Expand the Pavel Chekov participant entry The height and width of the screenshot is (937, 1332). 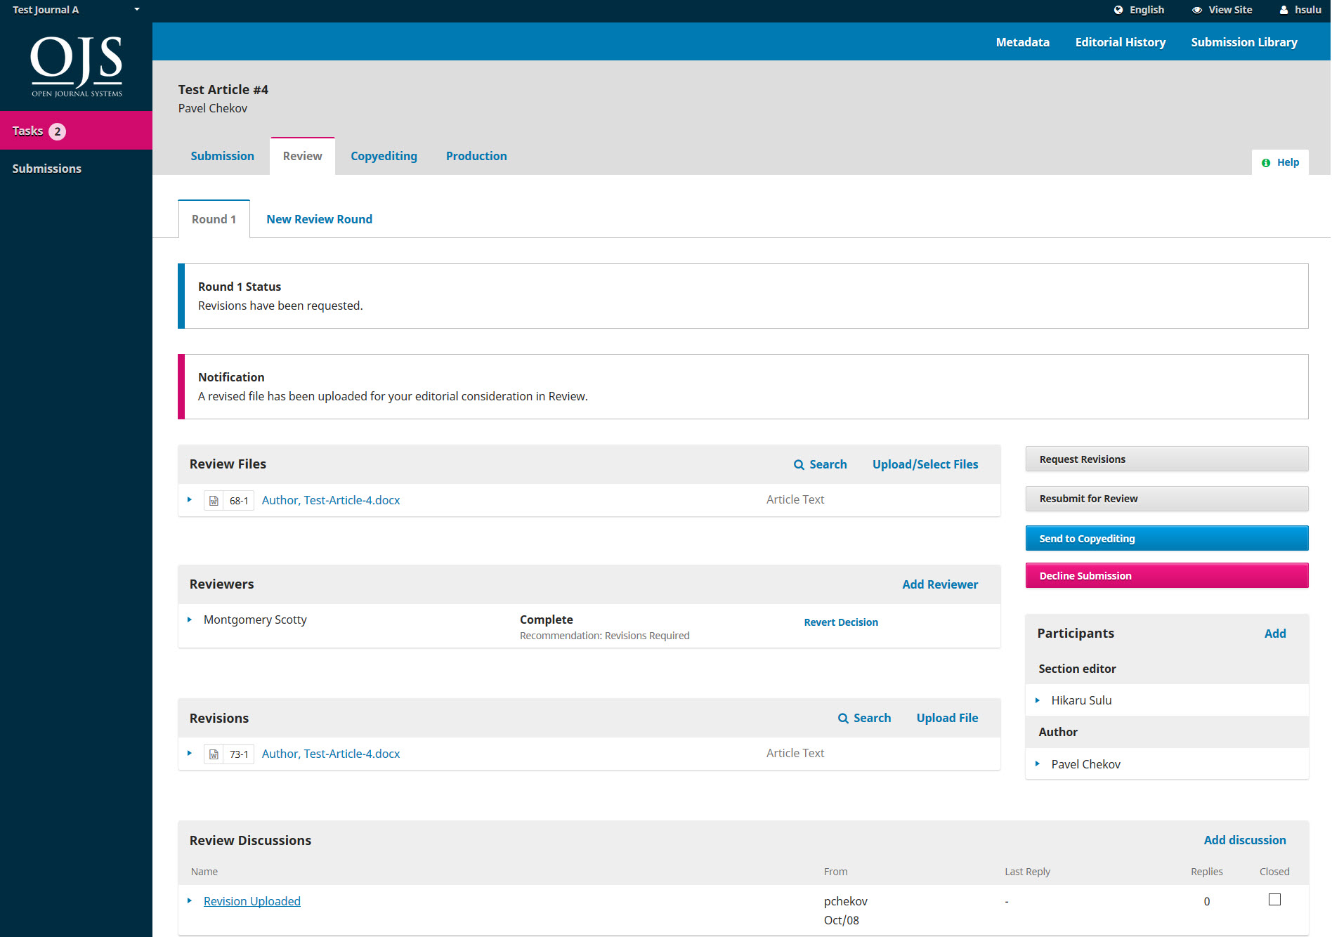1038,764
